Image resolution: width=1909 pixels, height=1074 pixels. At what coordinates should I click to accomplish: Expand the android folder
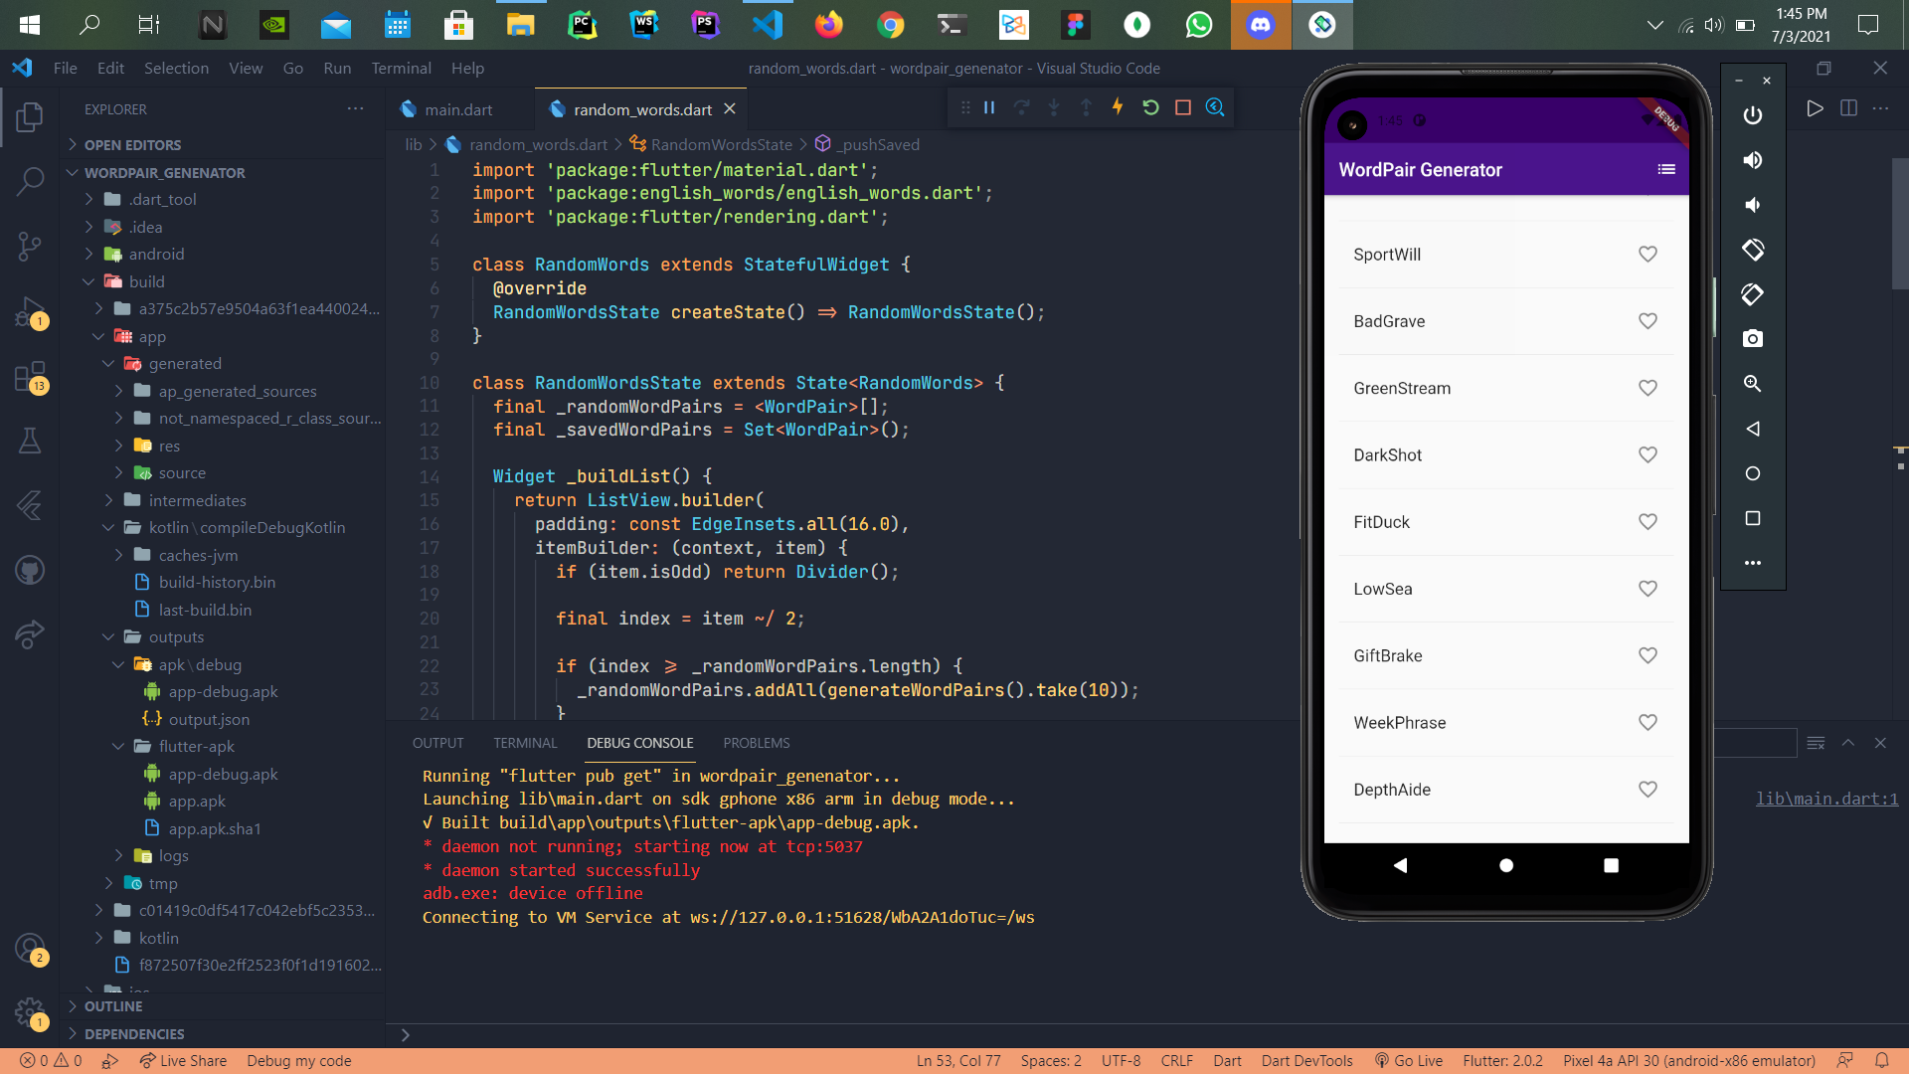(156, 255)
